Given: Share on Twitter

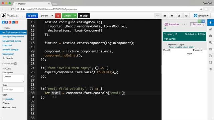Looking at the screenshot, I should [x=3, y=22].
